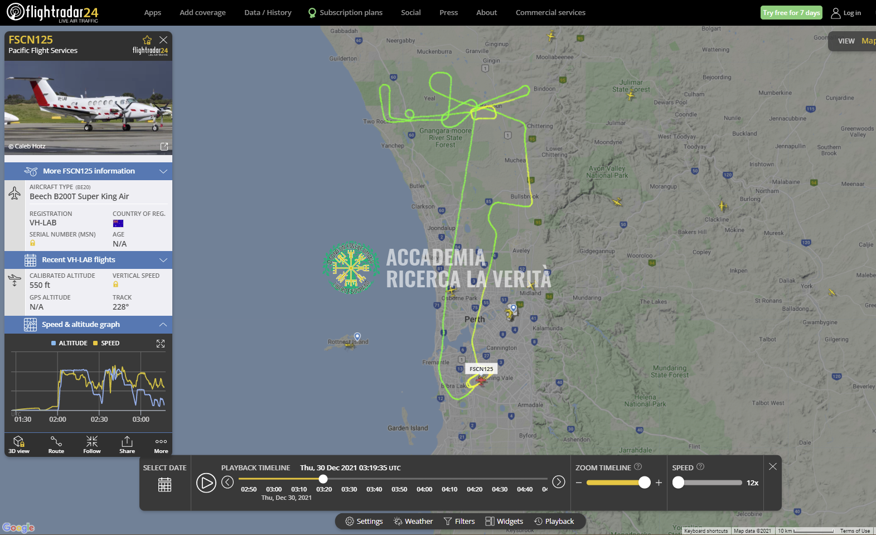Open the select date calendar icon
Viewport: 876px width, 535px height.
point(164,485)
